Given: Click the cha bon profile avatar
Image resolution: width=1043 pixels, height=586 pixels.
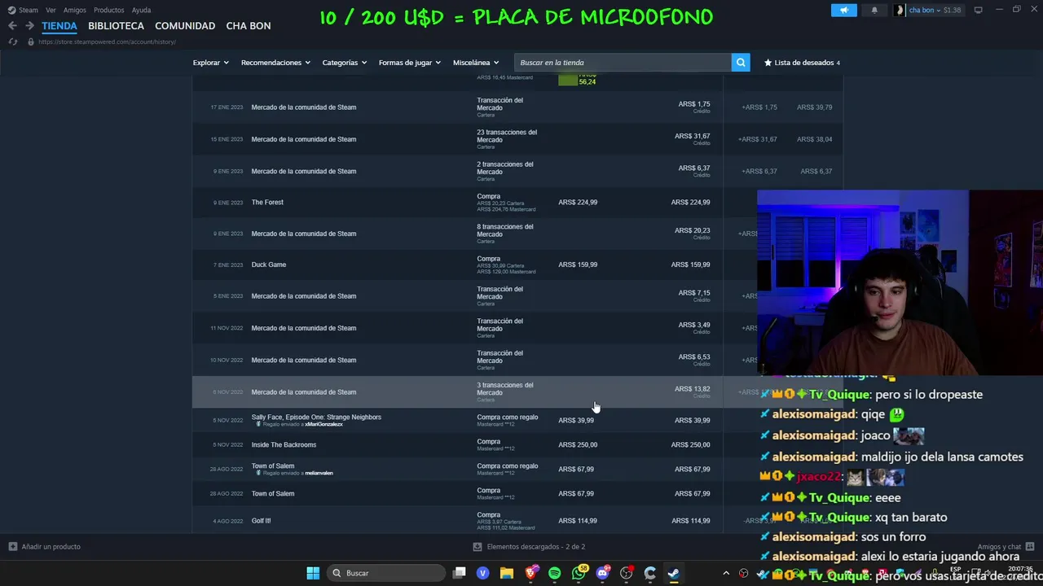Looking at the screenshot, I should coord(900,10).
